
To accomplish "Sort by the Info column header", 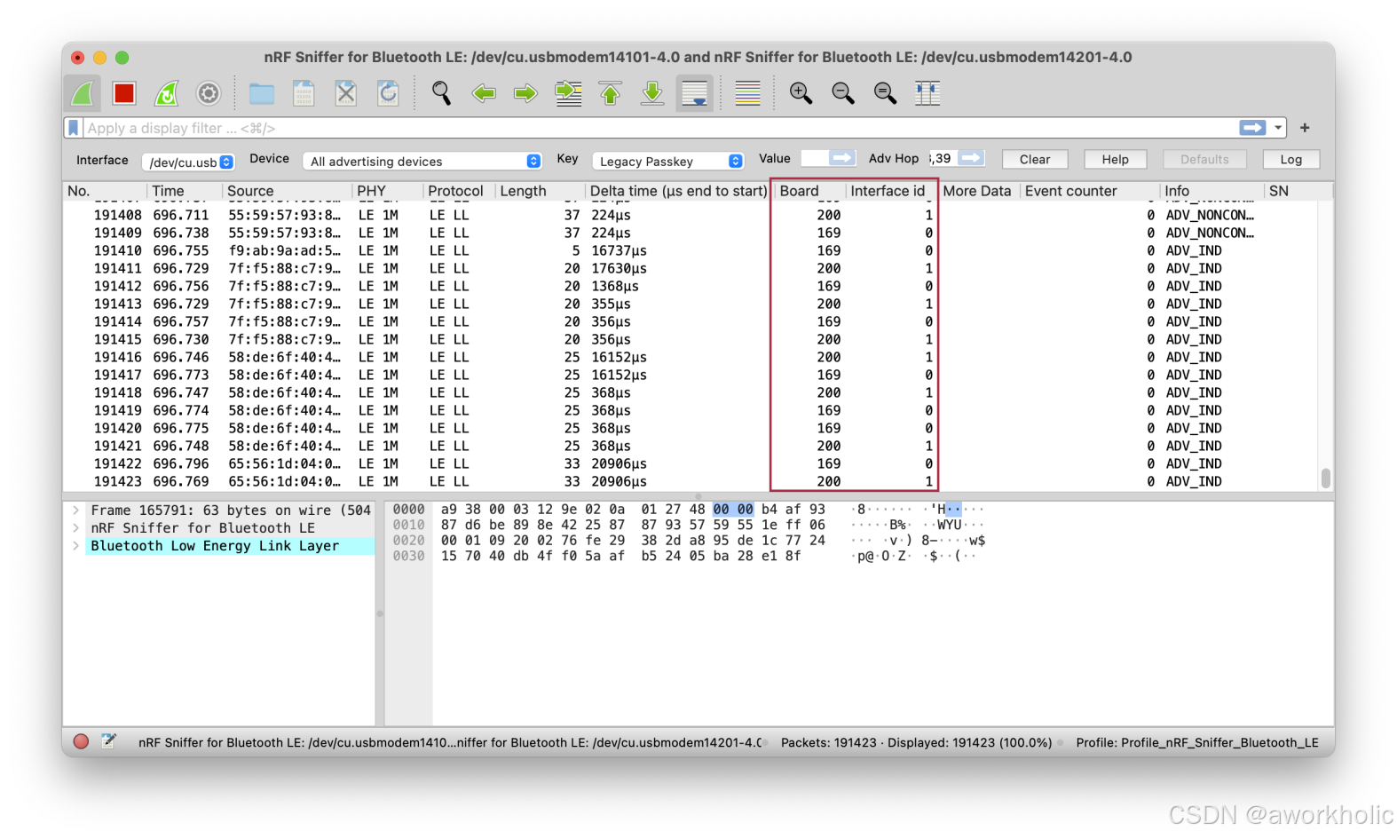I will pos(1211,191).
